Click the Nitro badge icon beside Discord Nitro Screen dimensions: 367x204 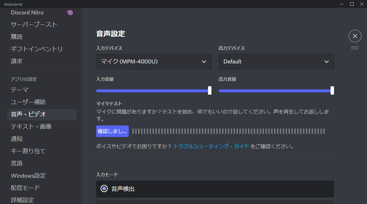(x=69, y=13)
